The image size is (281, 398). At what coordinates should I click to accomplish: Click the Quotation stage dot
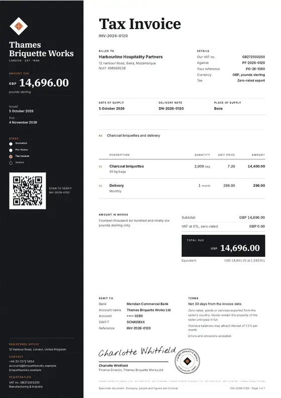[11, 144]
